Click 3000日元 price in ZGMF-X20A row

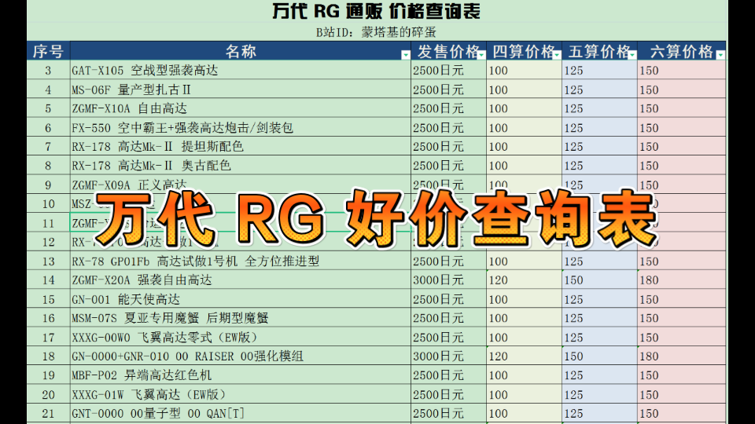click(x=448, y=280)
